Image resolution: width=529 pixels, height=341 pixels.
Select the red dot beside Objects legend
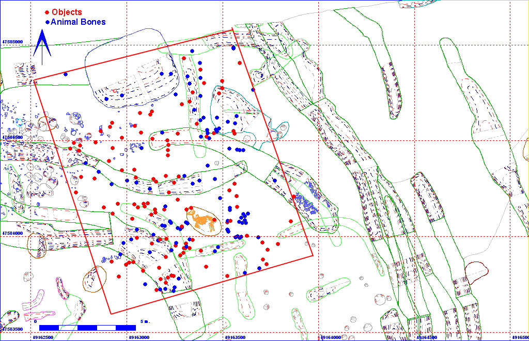tap(48, 12)
